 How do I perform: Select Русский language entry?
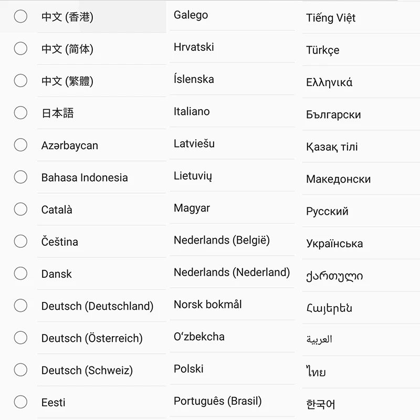pyautogui.click(x=361, y=212)
